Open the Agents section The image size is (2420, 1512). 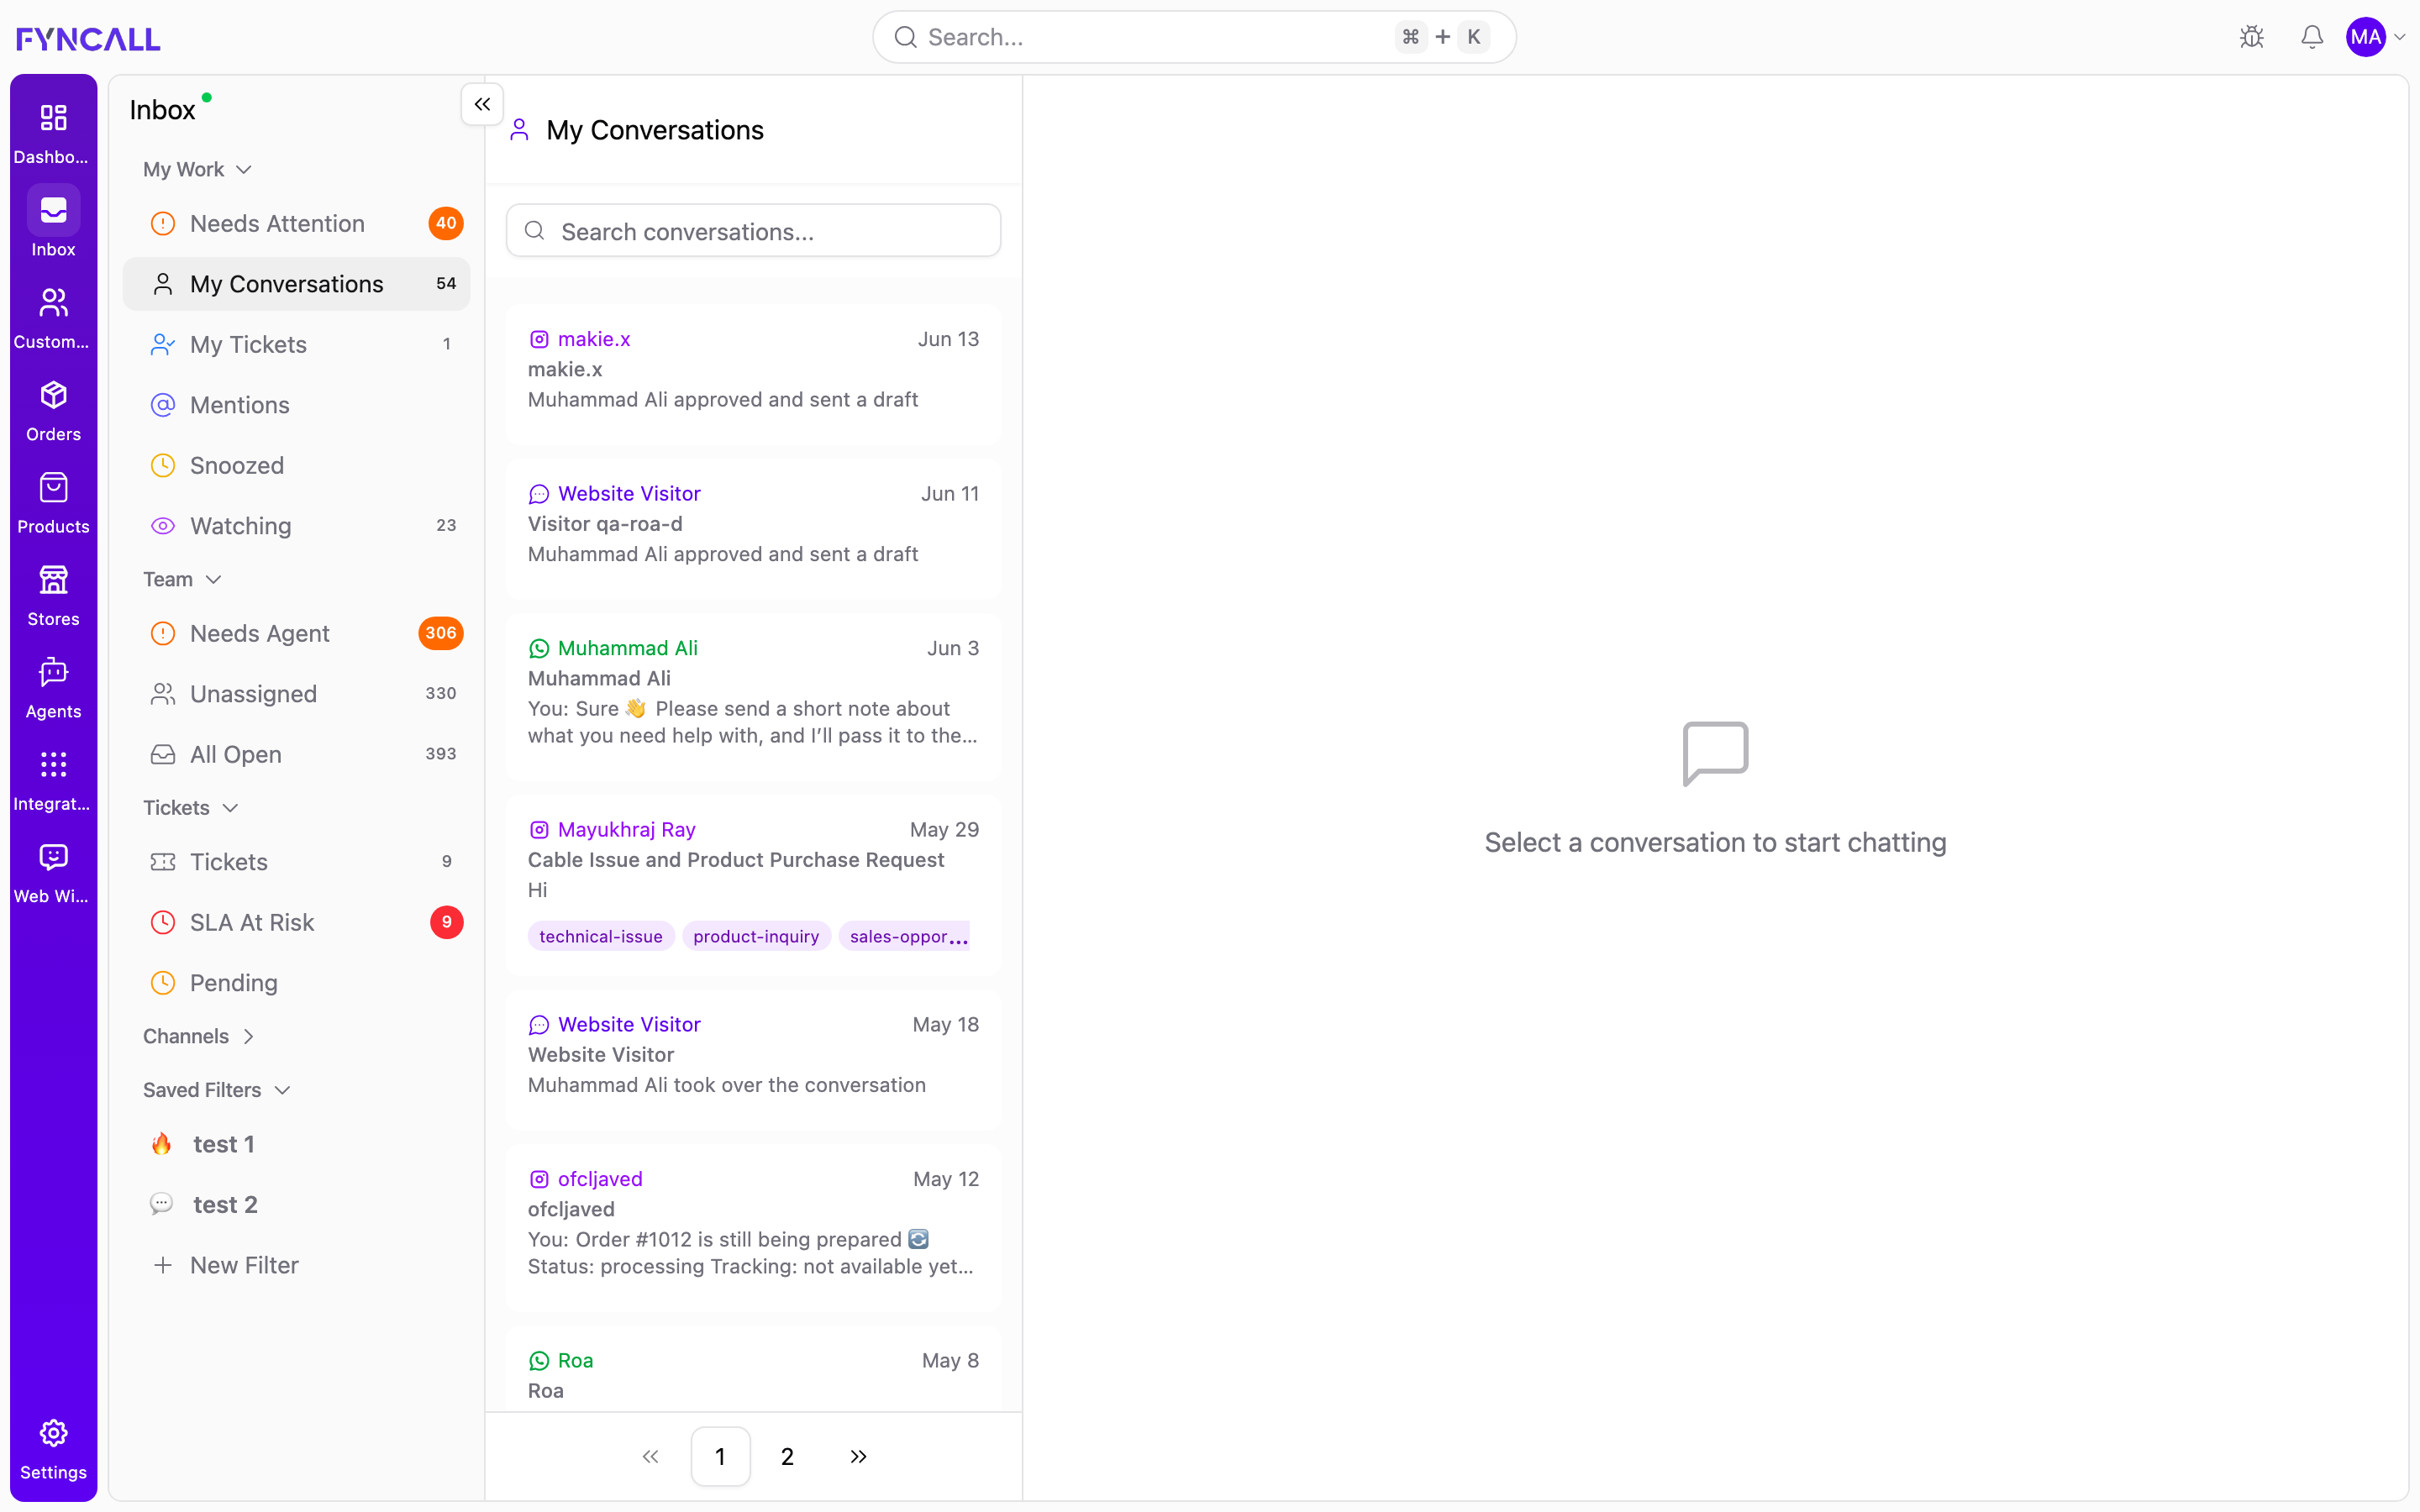(53, 689)
